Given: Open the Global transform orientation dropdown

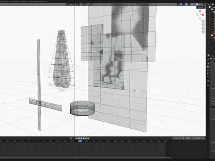Looking at the screenshot, I should pos(71,4).
